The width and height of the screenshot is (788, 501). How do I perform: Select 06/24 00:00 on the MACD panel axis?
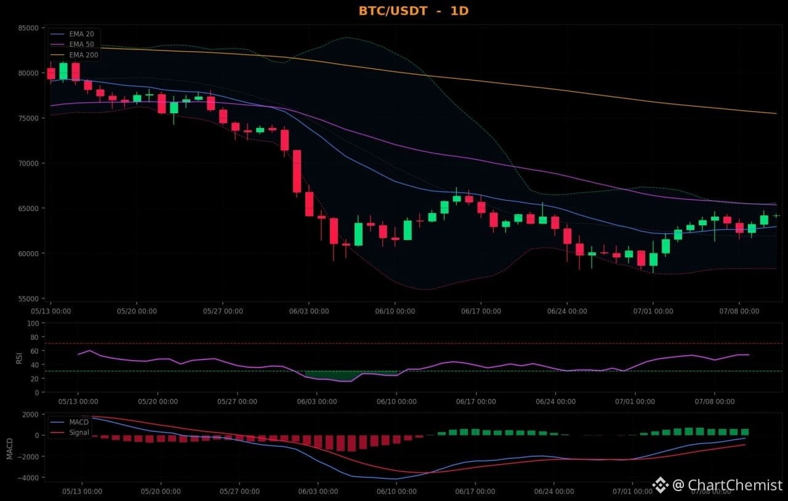tap(553, 491)
